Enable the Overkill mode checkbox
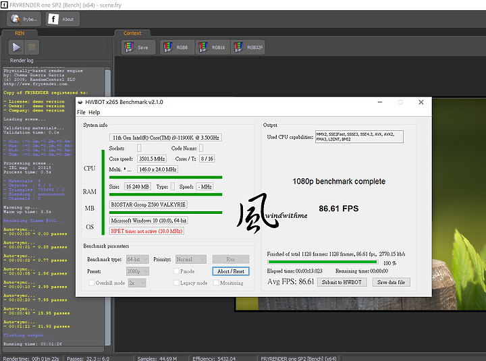The height and width of the screenshot is (361, 486). [91, 283]
